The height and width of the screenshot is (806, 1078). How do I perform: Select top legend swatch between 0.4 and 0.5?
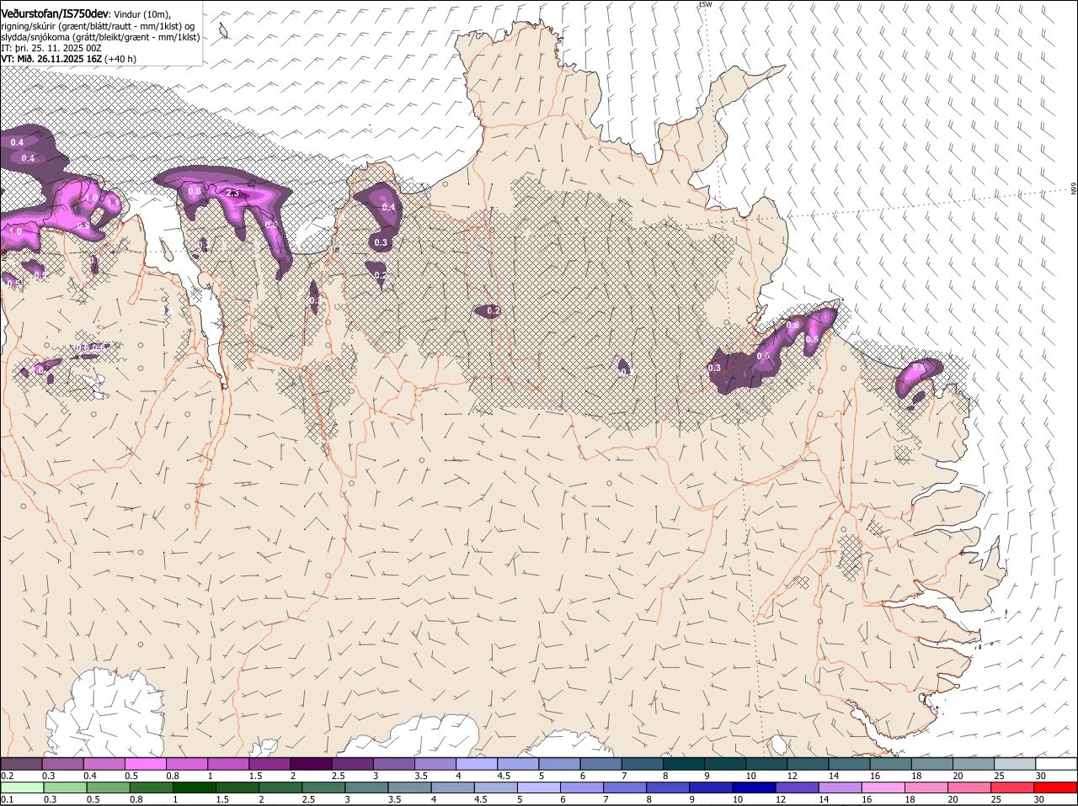[x=104, y=763]
